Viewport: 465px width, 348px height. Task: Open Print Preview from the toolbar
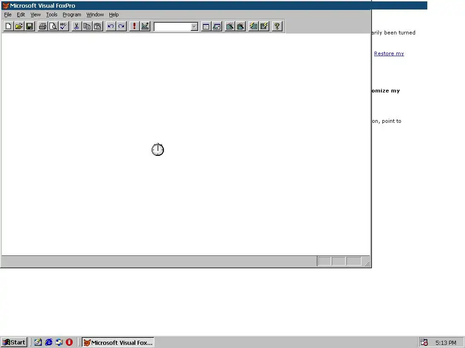(x=53, y=26)
